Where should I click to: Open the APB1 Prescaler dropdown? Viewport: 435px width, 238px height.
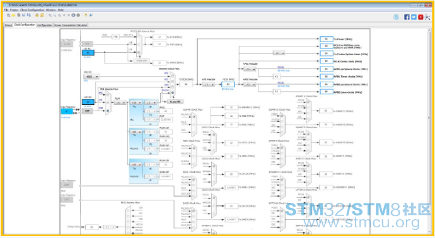(x=250, y=69)
